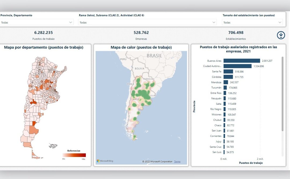This screenshot has height=179, width=290.
Task: Click the Provincia vertical axis title
Action: pyautogui.click(x=194, y=106)
